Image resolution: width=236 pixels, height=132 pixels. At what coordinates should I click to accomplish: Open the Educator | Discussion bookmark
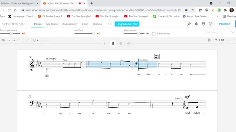point(166,16)
